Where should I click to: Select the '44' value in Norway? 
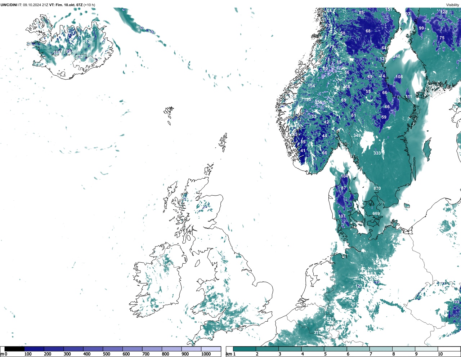click(x=325, y=135)
